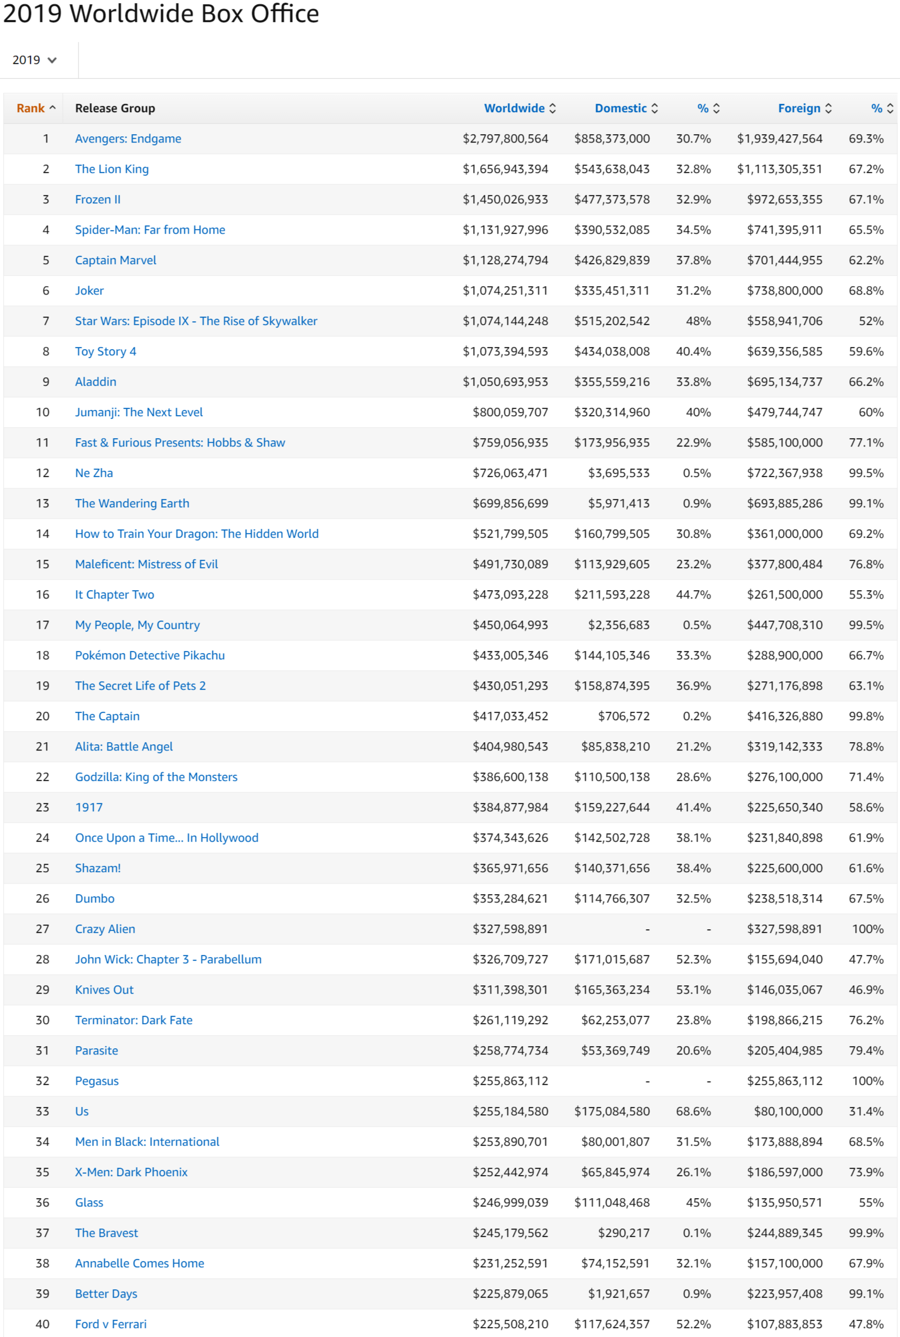This screenshot has height=1337, width=900.
Task: Open Spider-Man: Far from Home link
Action: [150, 230]
